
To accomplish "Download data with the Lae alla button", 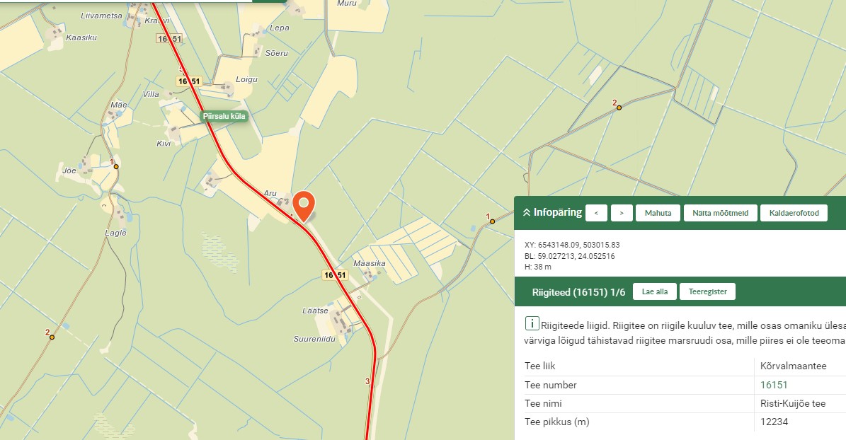I will coord(654,291).
